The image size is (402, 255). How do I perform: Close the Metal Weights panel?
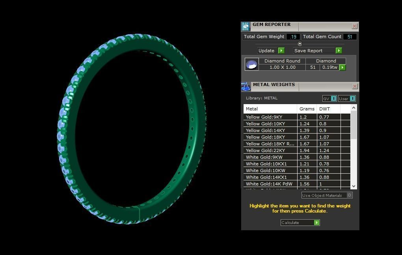355,86
